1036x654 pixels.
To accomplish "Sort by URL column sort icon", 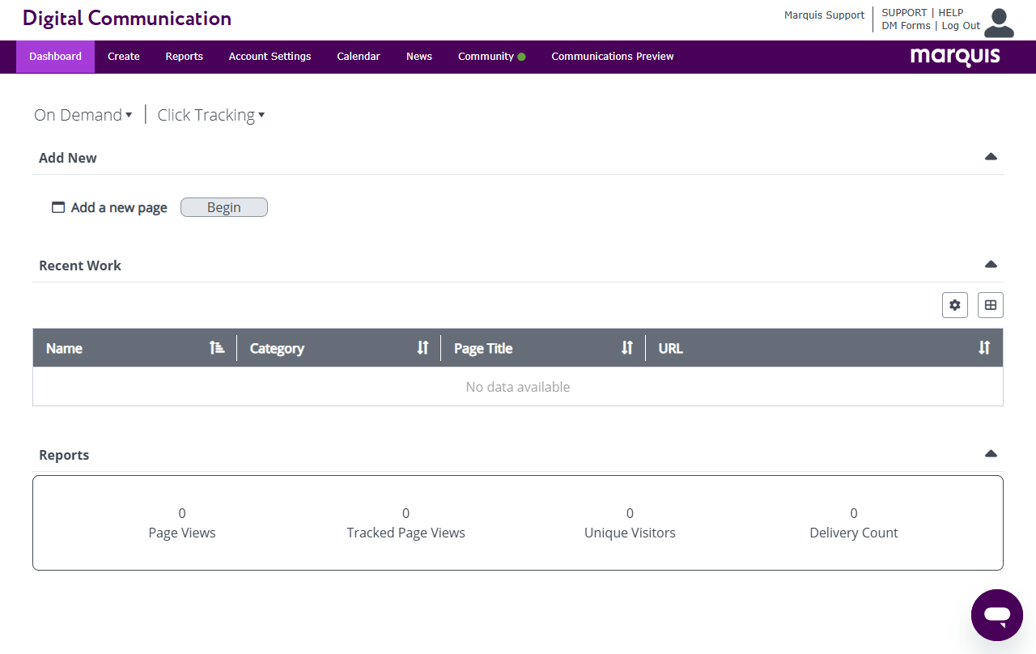I will tap(984, 348).
